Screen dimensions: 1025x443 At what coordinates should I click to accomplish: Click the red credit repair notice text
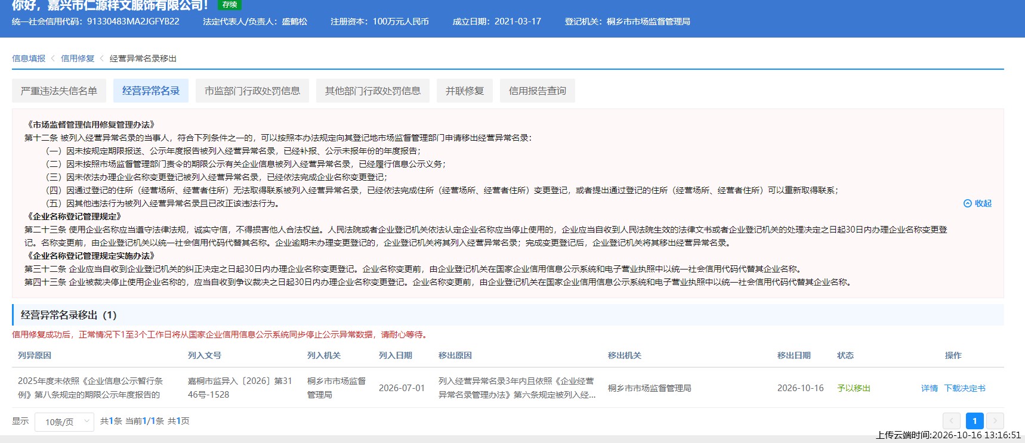(220, 334)
